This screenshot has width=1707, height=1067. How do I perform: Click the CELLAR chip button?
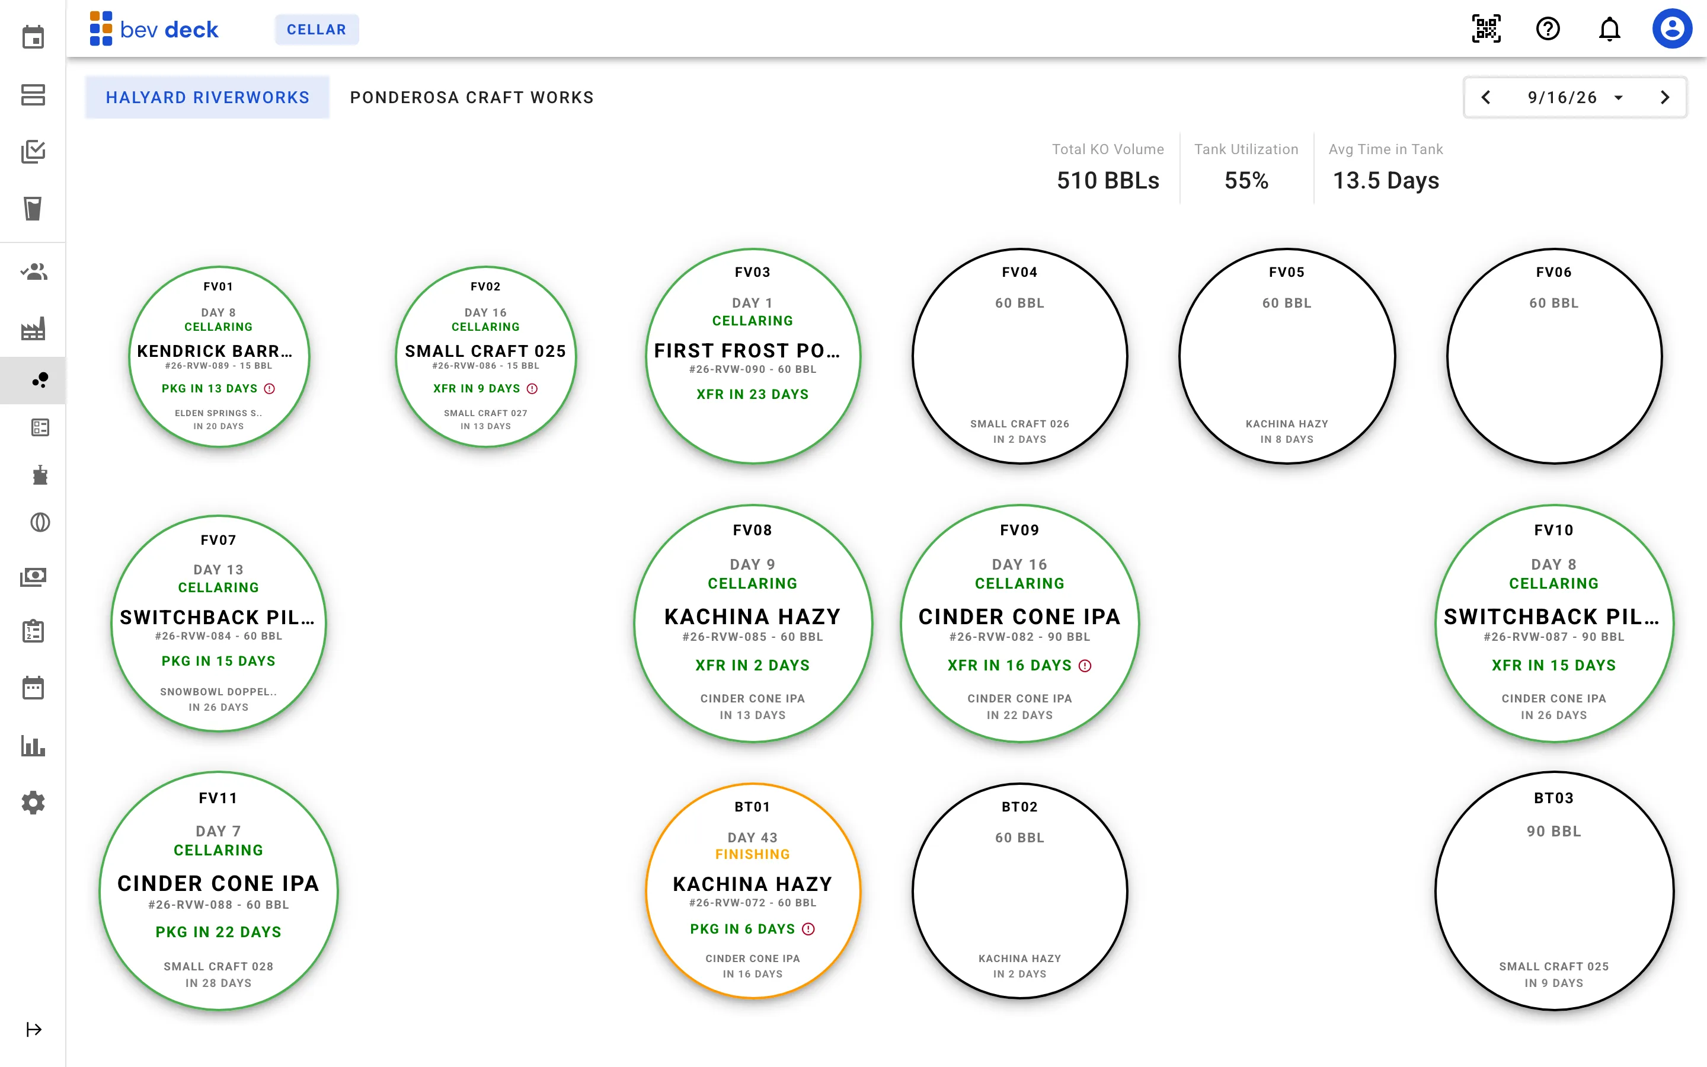click(317, 30)
